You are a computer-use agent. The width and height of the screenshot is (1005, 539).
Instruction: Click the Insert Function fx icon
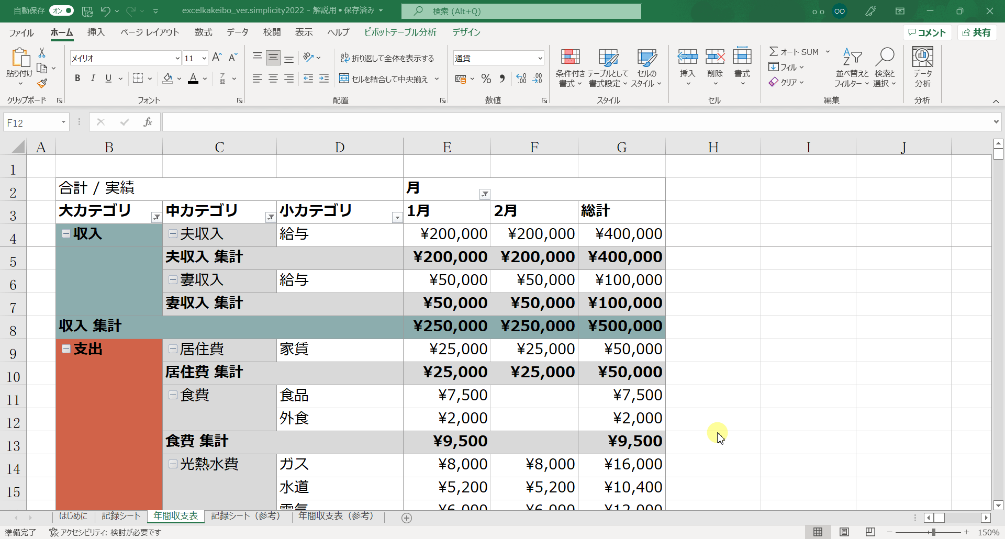point(148,122)
